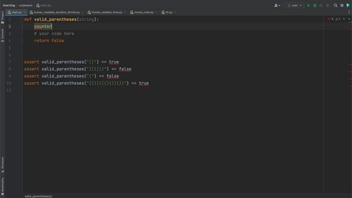Open IDE settings gear icon
352x198 pixels.
(x=342, y=5)
